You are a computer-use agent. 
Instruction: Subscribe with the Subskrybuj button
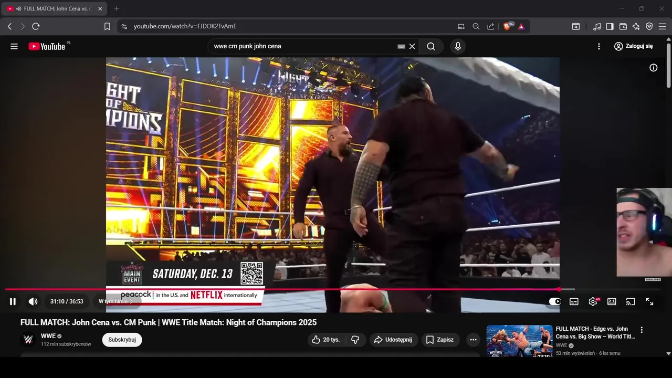click(122, 340)
